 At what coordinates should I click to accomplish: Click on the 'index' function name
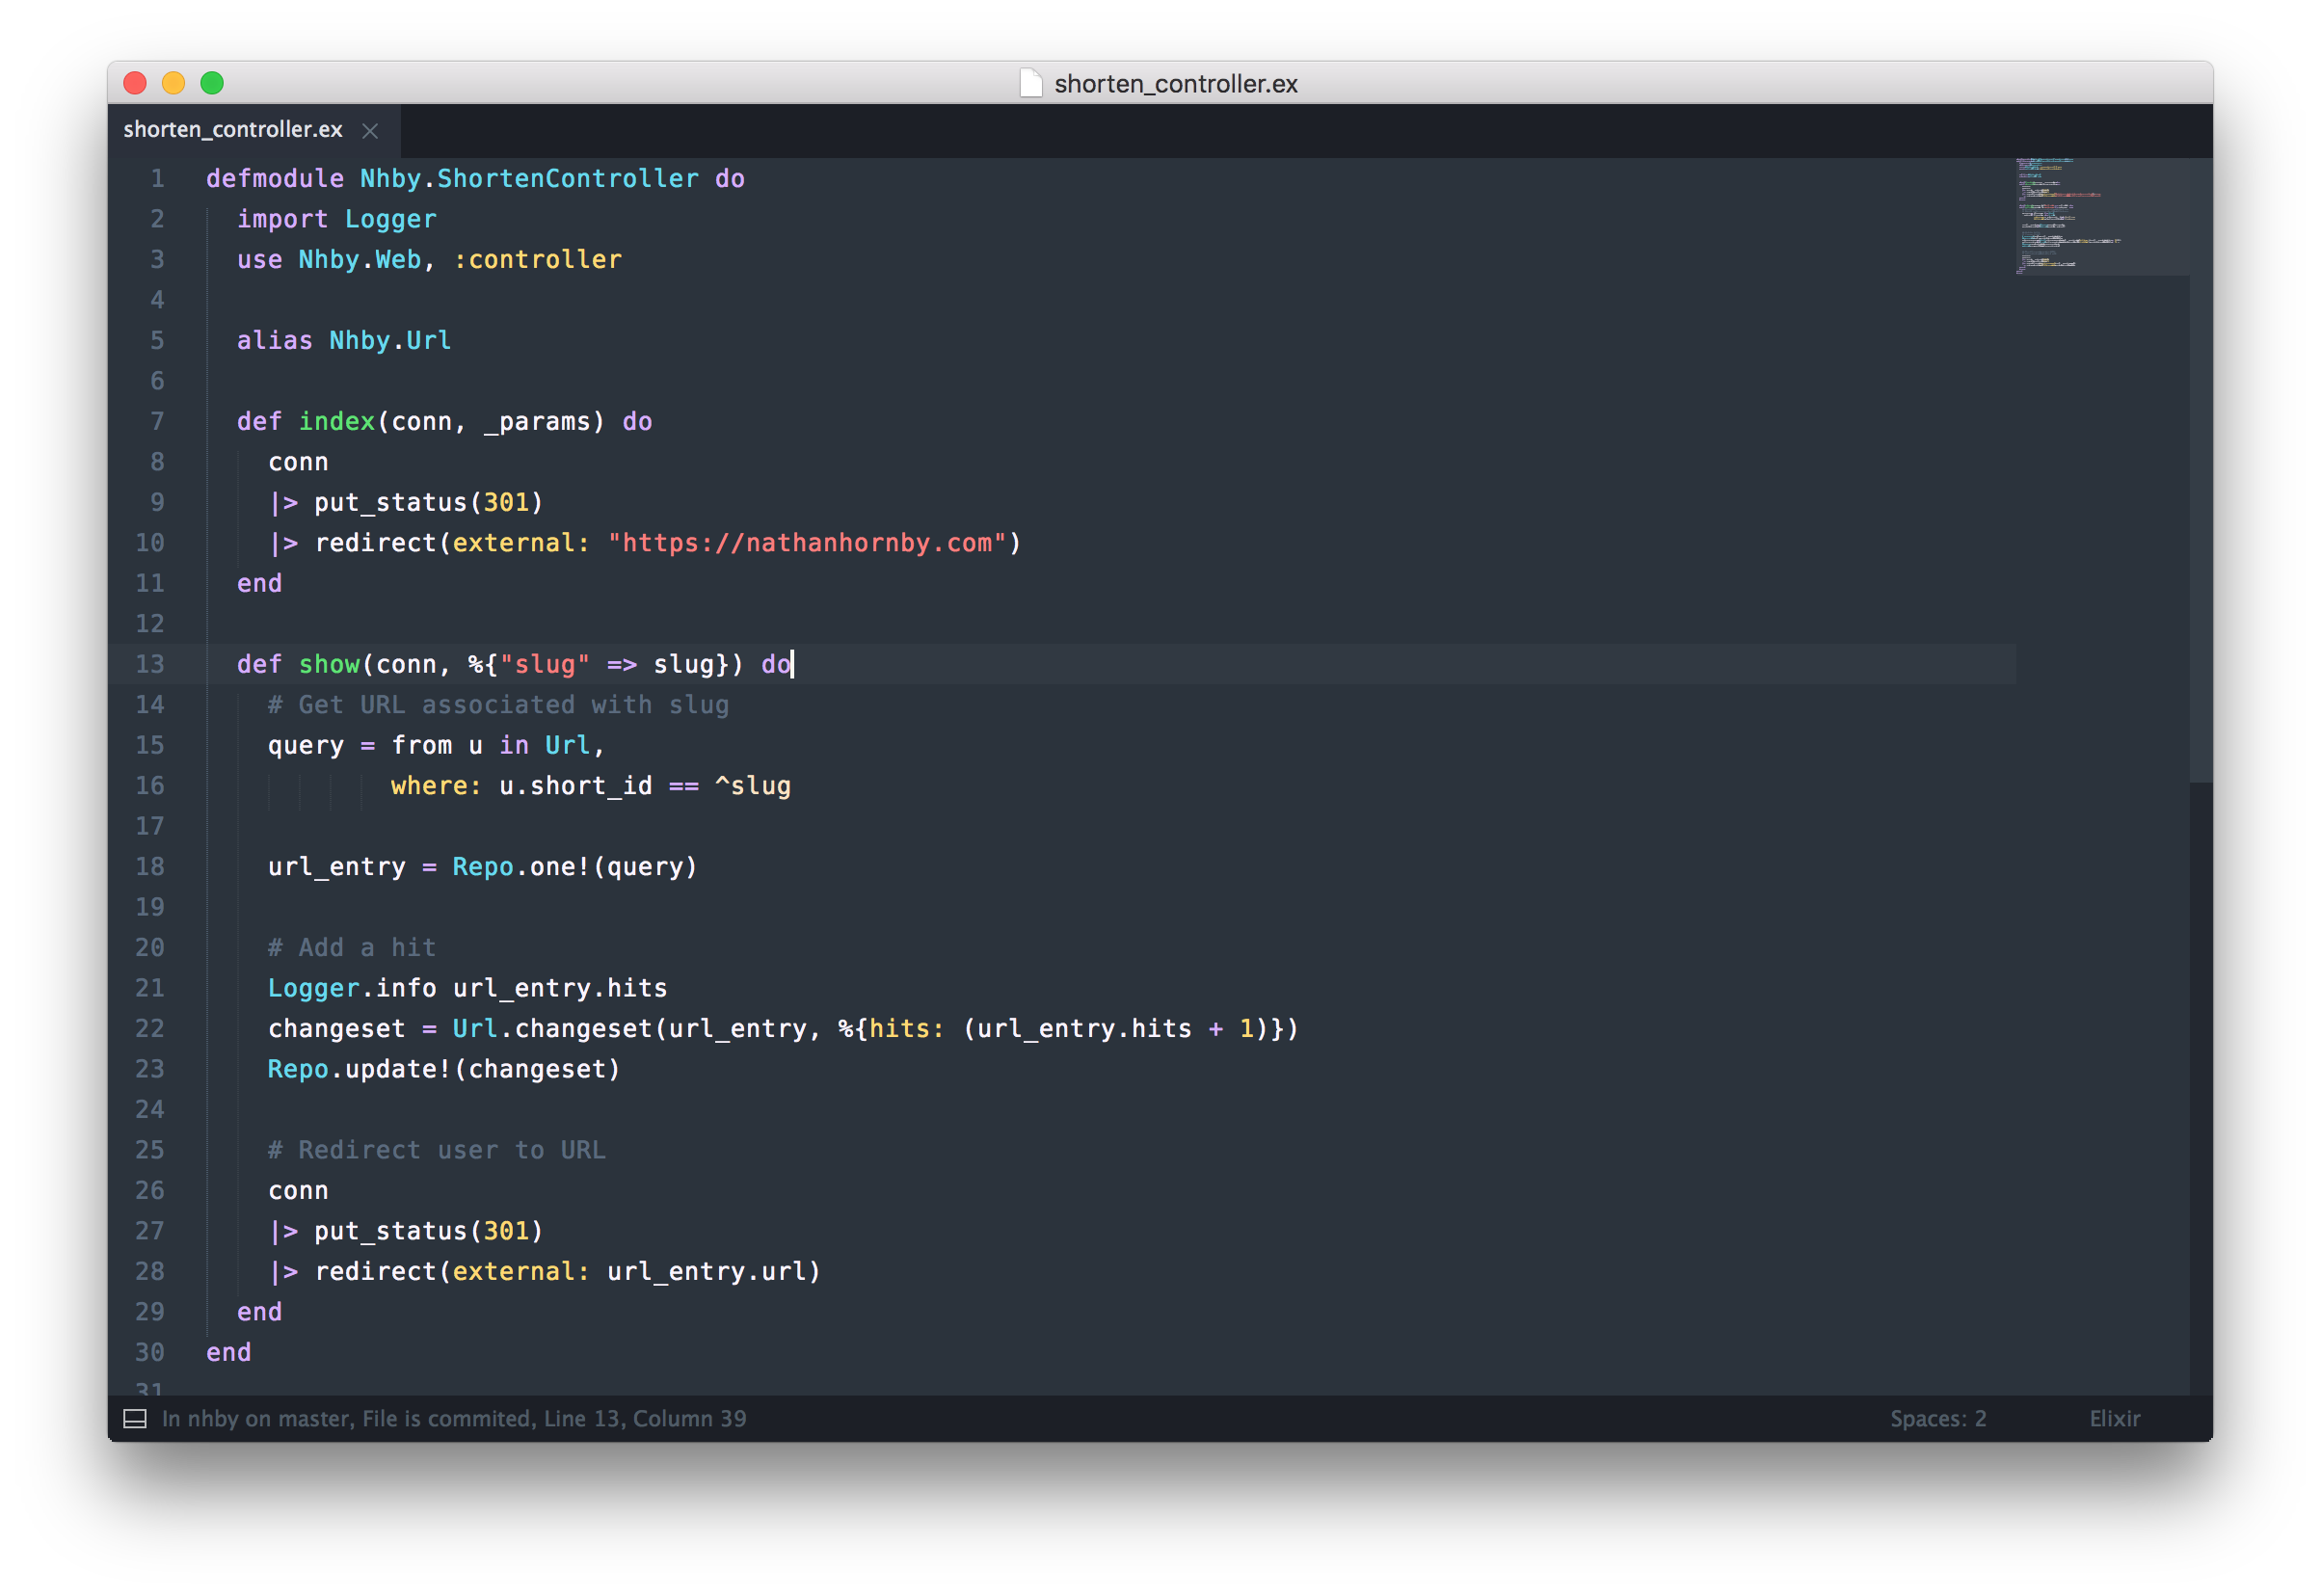pyautogui.click(x=336, y=421)
